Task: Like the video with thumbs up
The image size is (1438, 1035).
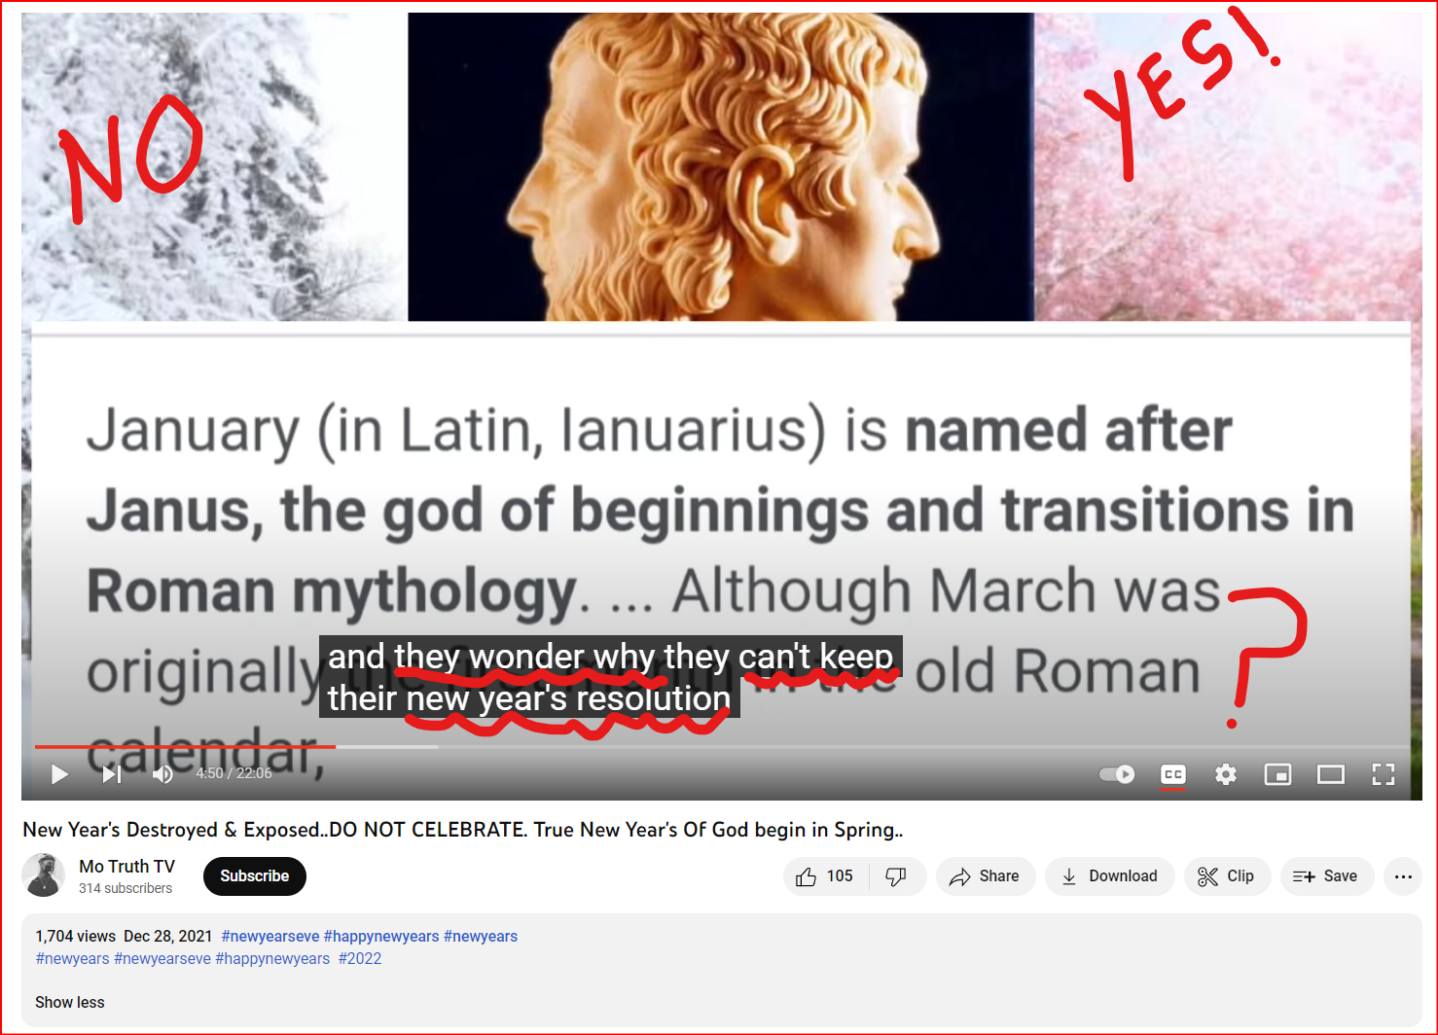Action: (x=826, y=876)
